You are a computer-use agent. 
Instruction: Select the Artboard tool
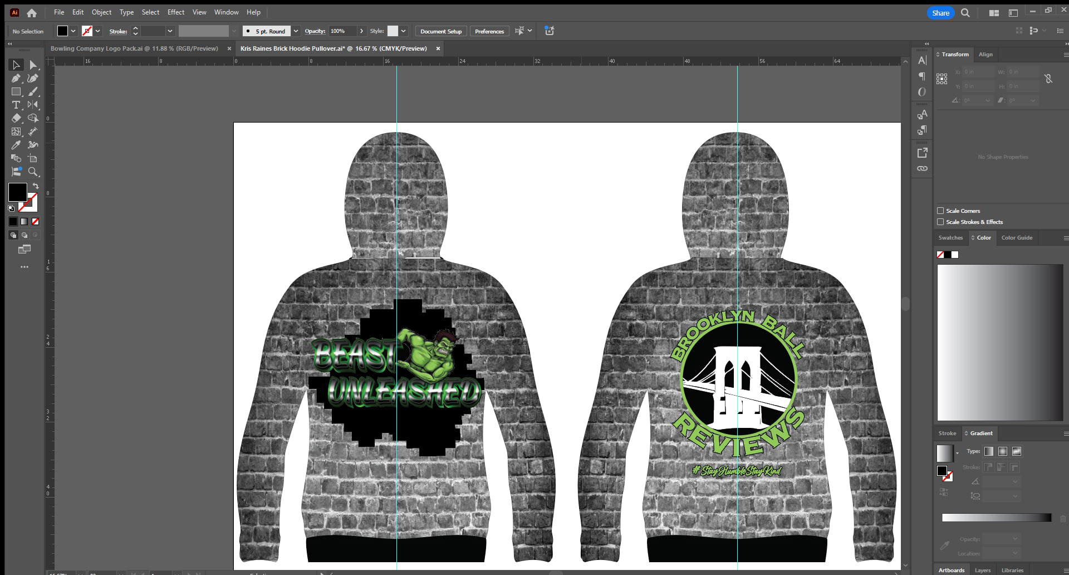click(33, 158)
